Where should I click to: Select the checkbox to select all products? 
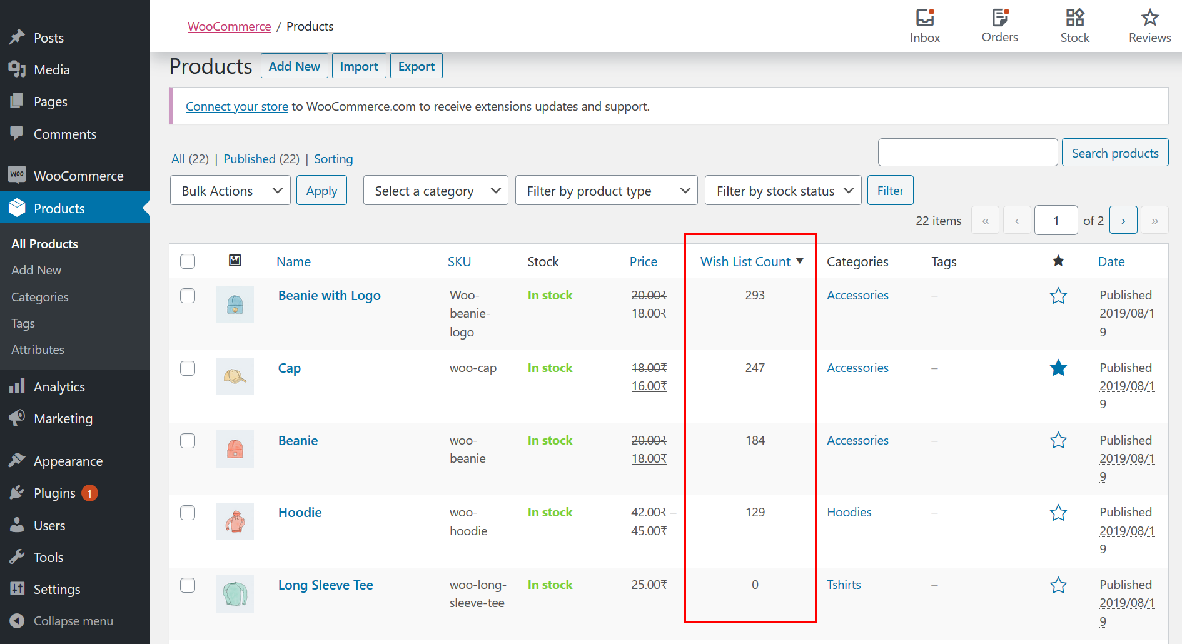pos(188,261)
